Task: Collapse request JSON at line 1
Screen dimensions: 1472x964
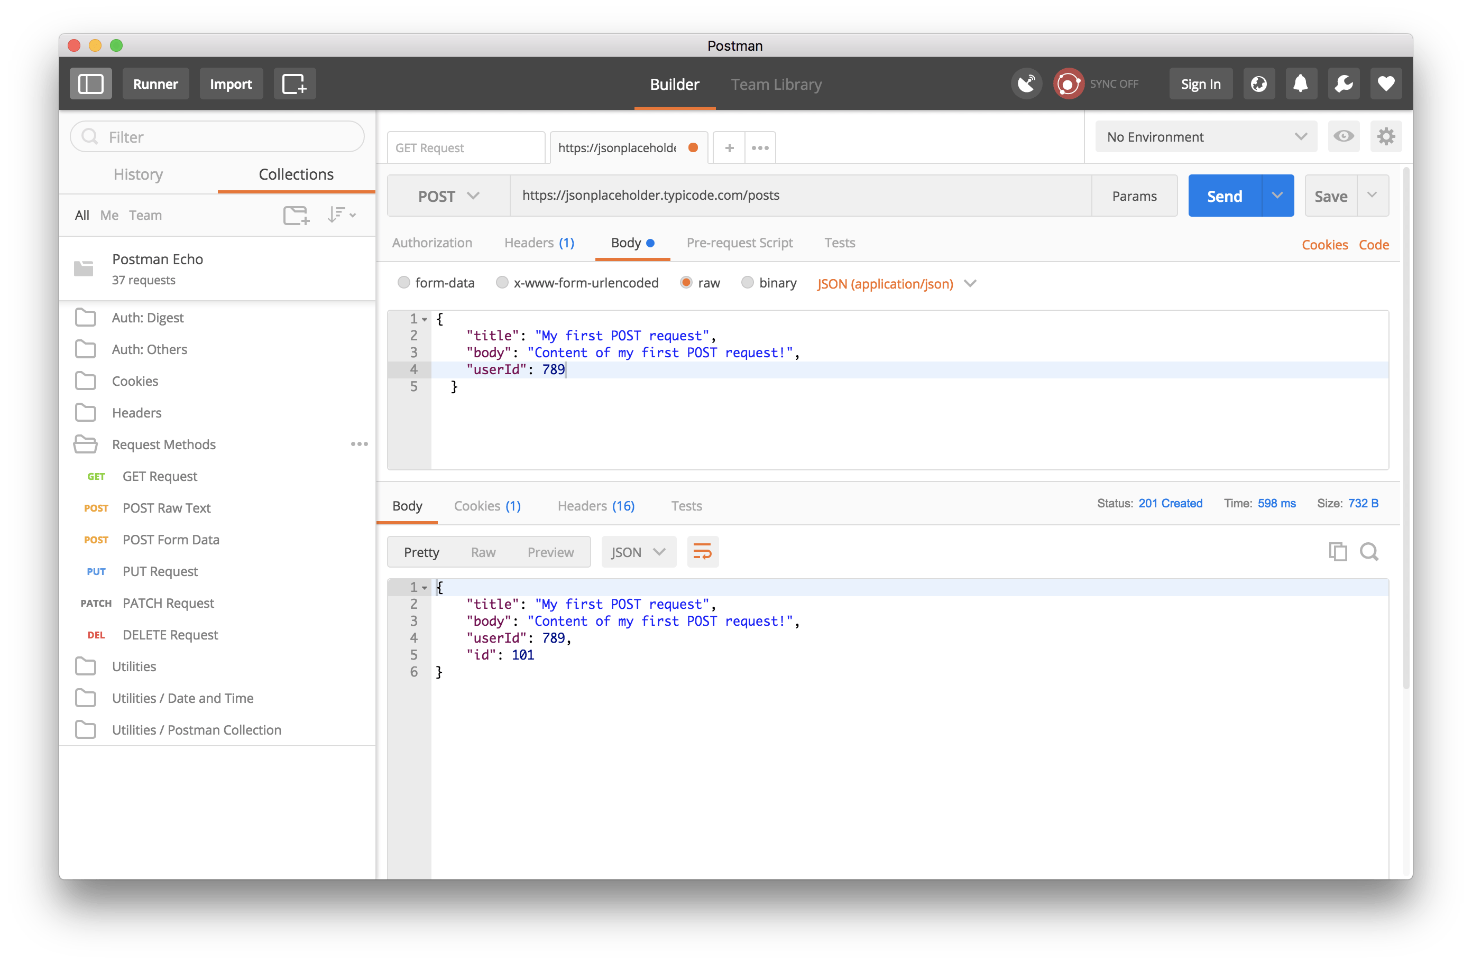Action: point(425,319)
